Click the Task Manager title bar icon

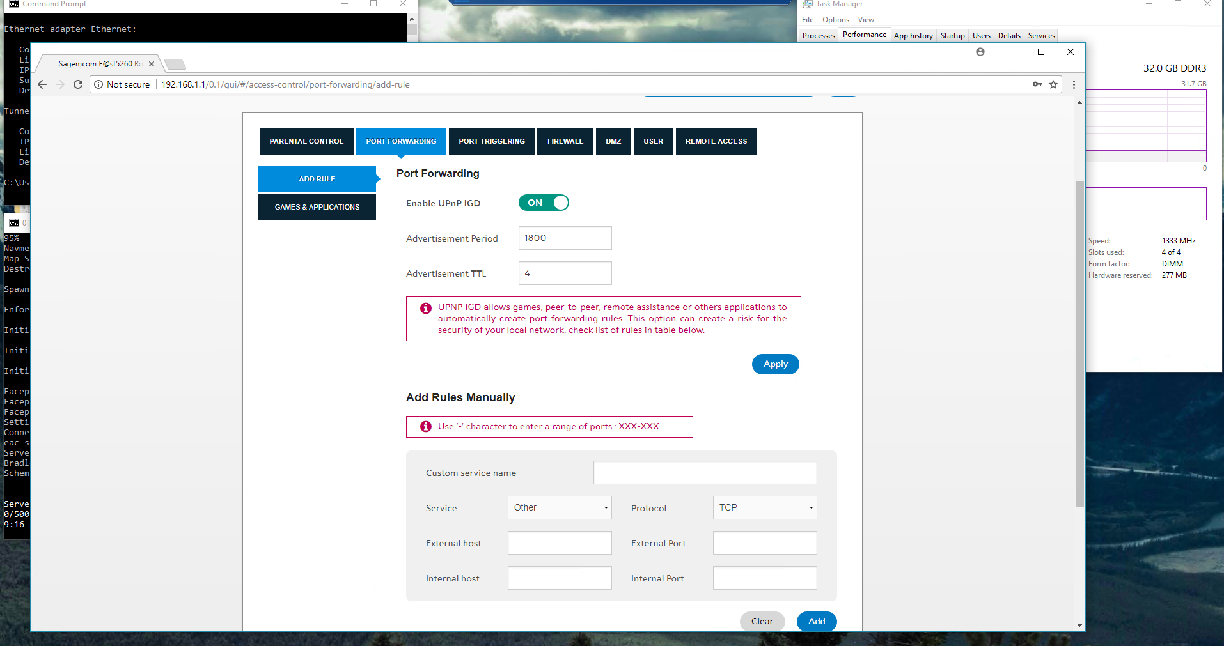[x=808, y=4]
